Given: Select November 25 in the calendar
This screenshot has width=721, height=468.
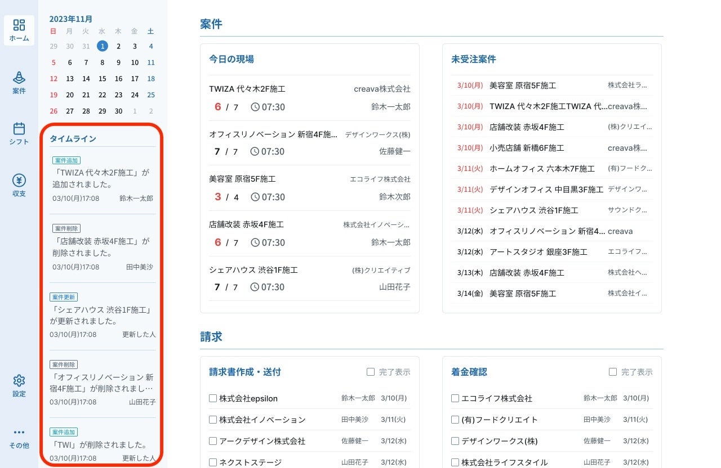Looking at the screenshot, I should 151,95.
